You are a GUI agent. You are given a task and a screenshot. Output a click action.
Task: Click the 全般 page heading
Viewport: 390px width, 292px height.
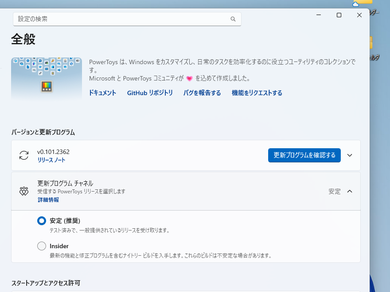[x=23, y=39]
